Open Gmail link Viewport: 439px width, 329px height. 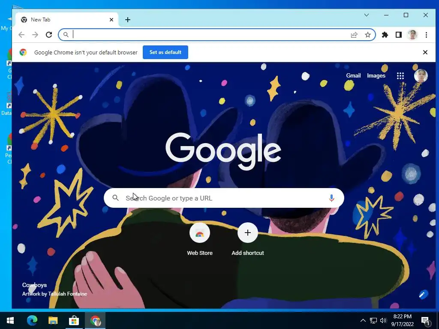click(353, 75)
